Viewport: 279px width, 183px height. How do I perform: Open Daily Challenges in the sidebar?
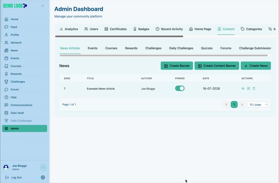coord(24,121)
